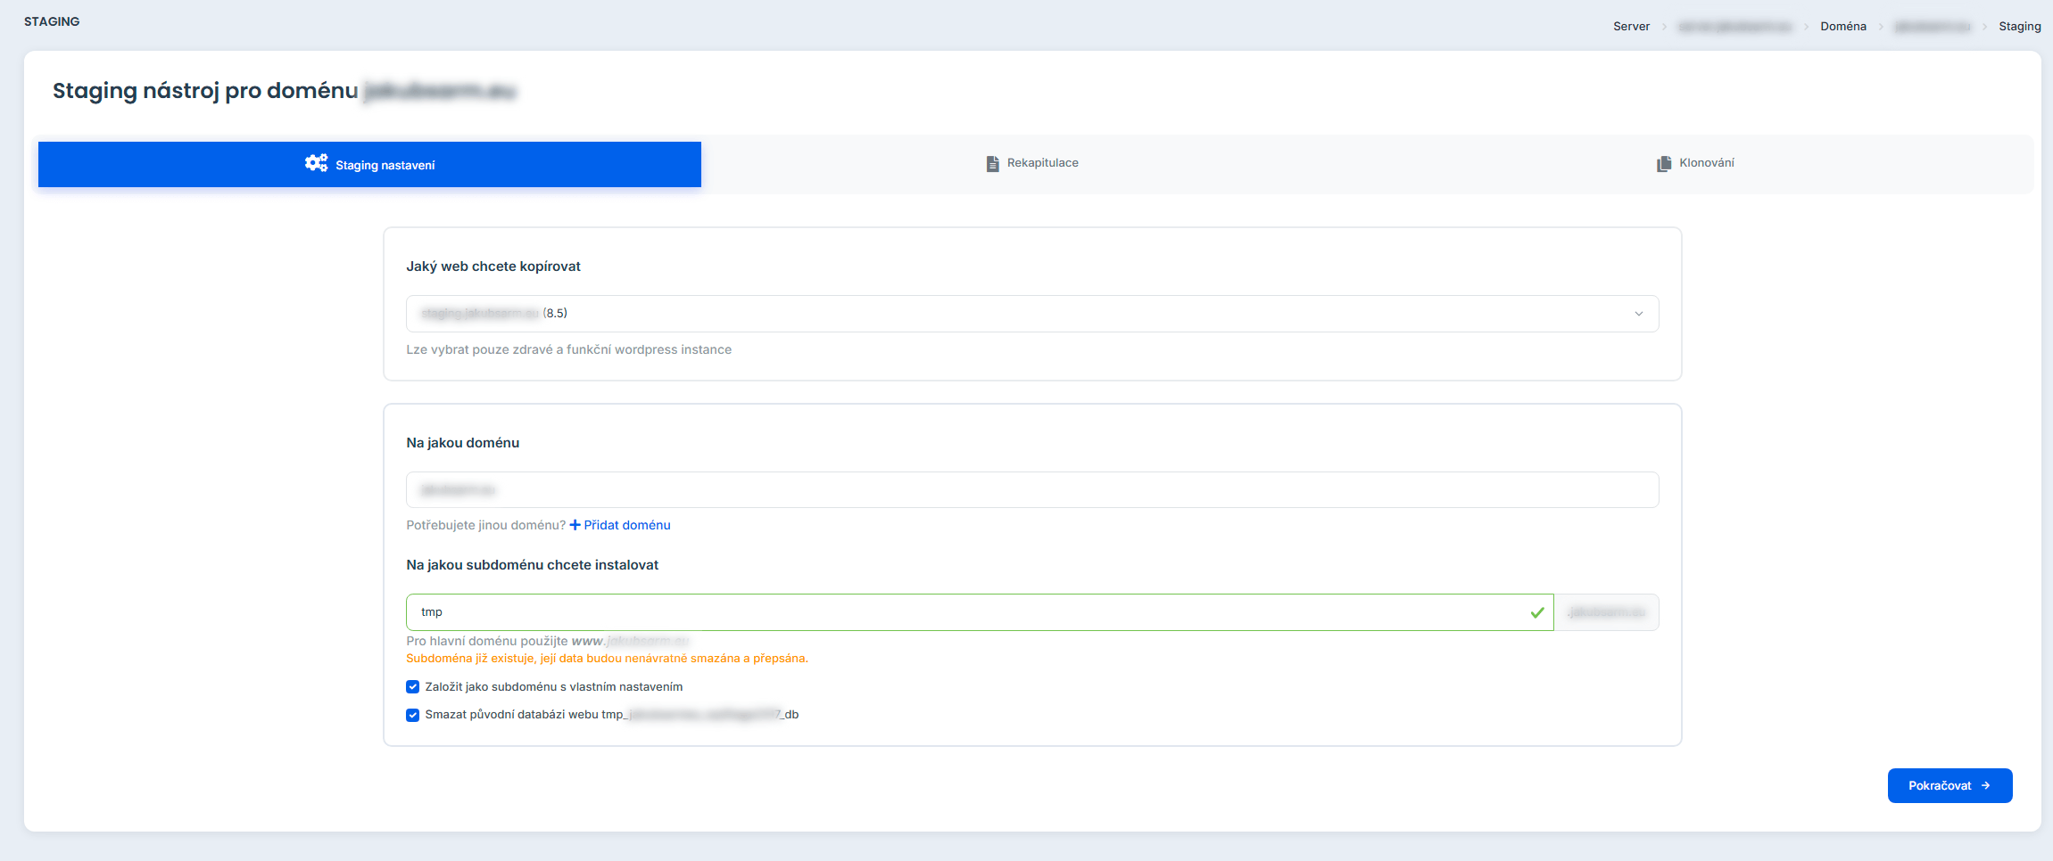Expand the chevron of the web selection dropdown
Screen dimensions: 2053x861
click(1638, 314)
